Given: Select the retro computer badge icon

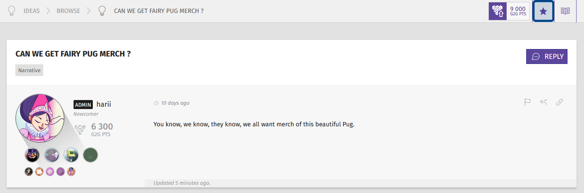Looking at the screenshot, I should point(71,155).
